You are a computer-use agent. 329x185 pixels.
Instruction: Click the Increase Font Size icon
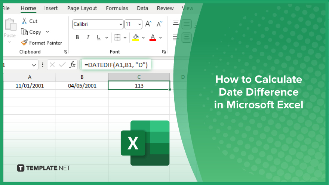148,24
